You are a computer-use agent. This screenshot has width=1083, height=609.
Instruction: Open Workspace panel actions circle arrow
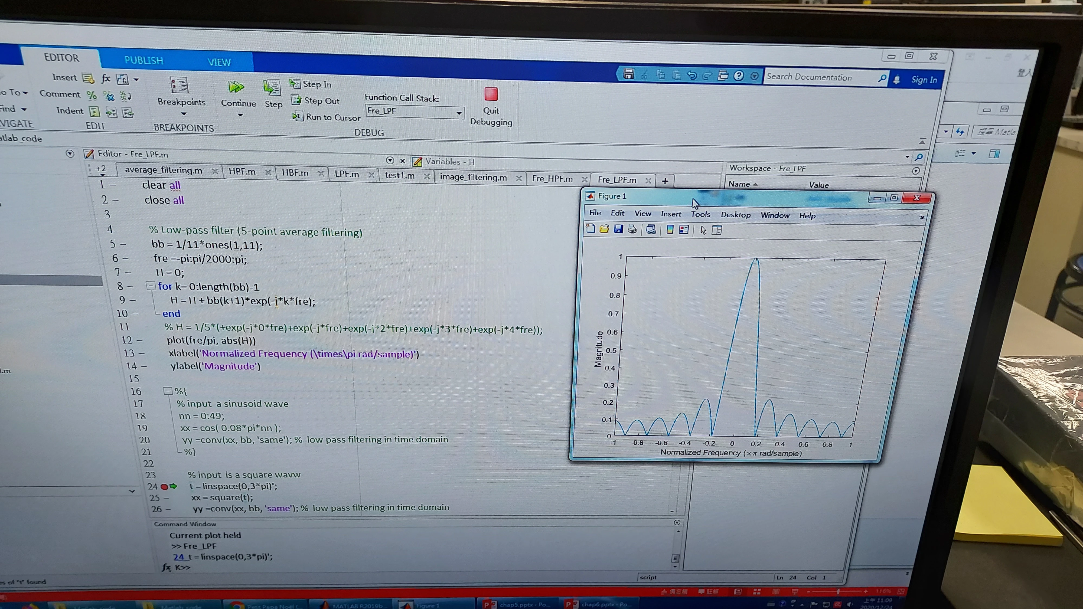(916, 171)
